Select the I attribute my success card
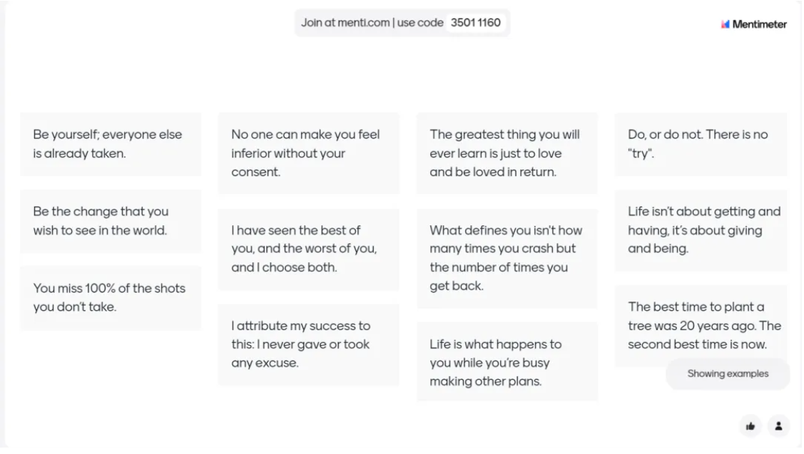This screenshot has height=454, width=804. pyautogui.click(x=309, y=344)
